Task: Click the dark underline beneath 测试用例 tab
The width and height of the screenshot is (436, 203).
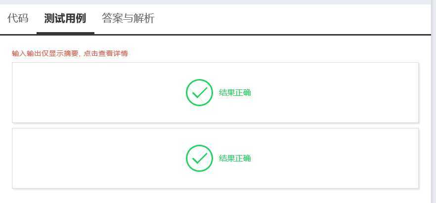Action: click(x=65, y=34)
